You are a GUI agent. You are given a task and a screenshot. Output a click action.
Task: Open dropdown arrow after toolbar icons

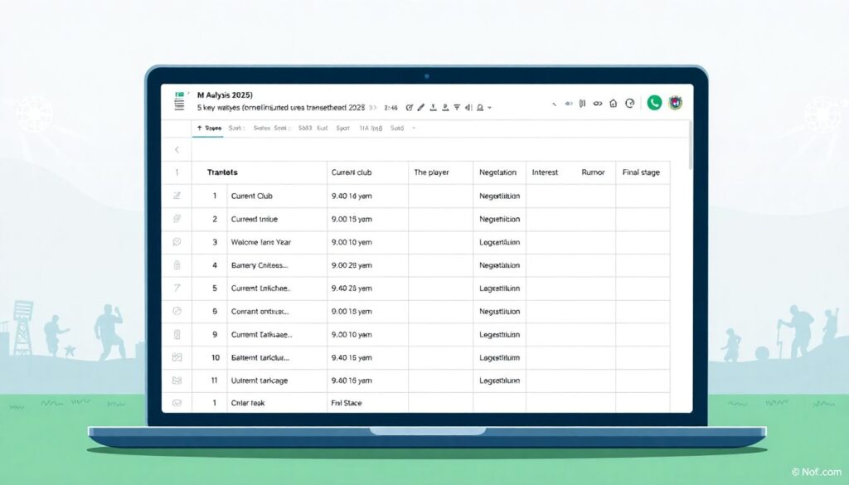(490, 108)
